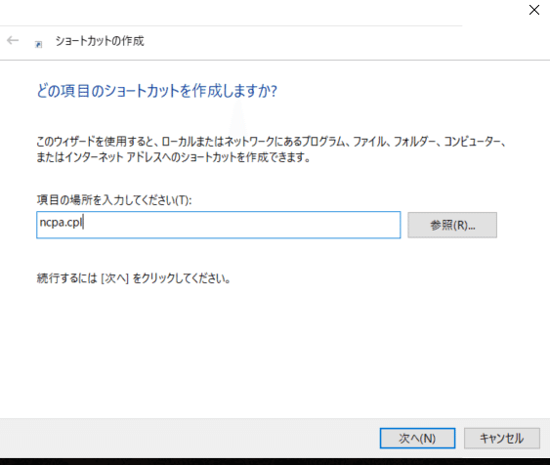Click the item location field containing ncpa.cpl
Screen dimensions: 550x465
(218, 225)
